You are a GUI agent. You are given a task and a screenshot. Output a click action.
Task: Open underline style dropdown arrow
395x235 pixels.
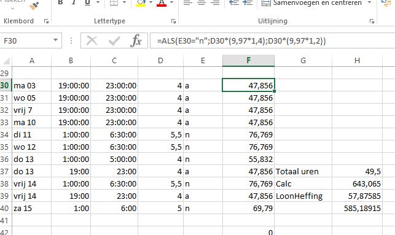click(98, 2)
